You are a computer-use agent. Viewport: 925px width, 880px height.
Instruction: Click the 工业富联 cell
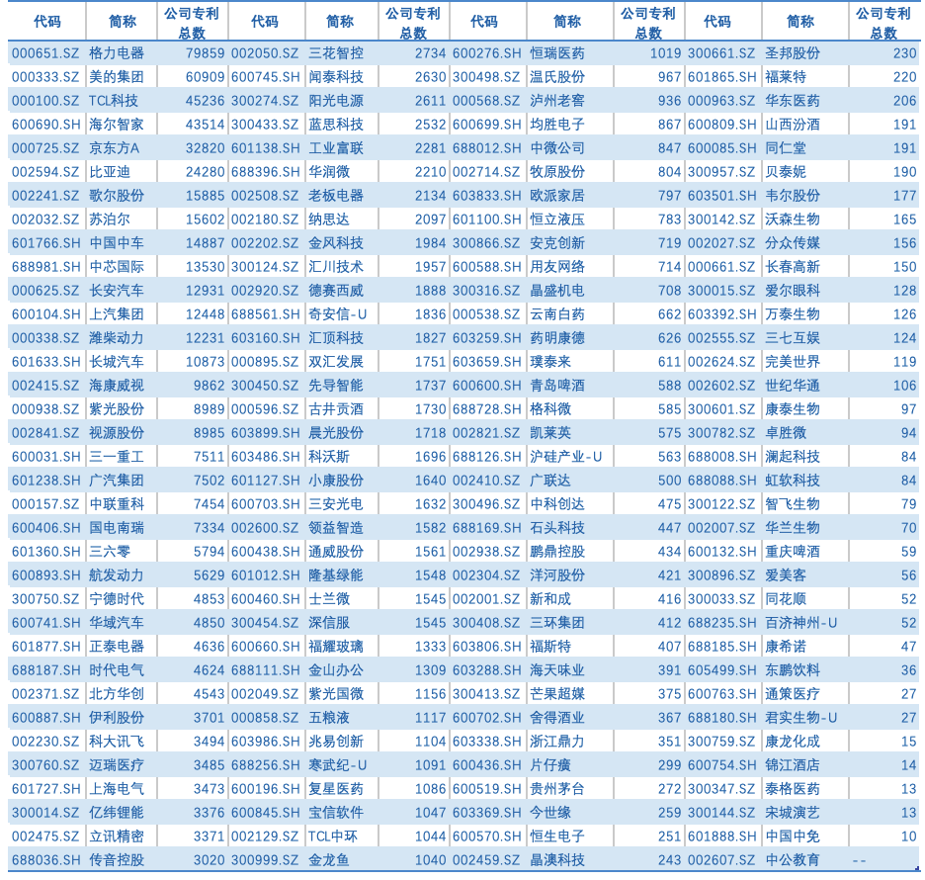(336, 148)
